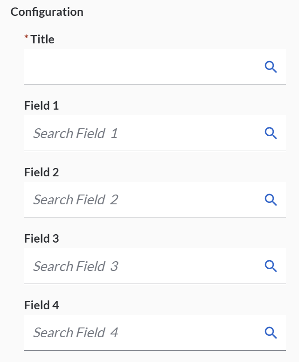299x362 pixels.
Task: Click the search icon in the Title field
Action: [271, 67]
